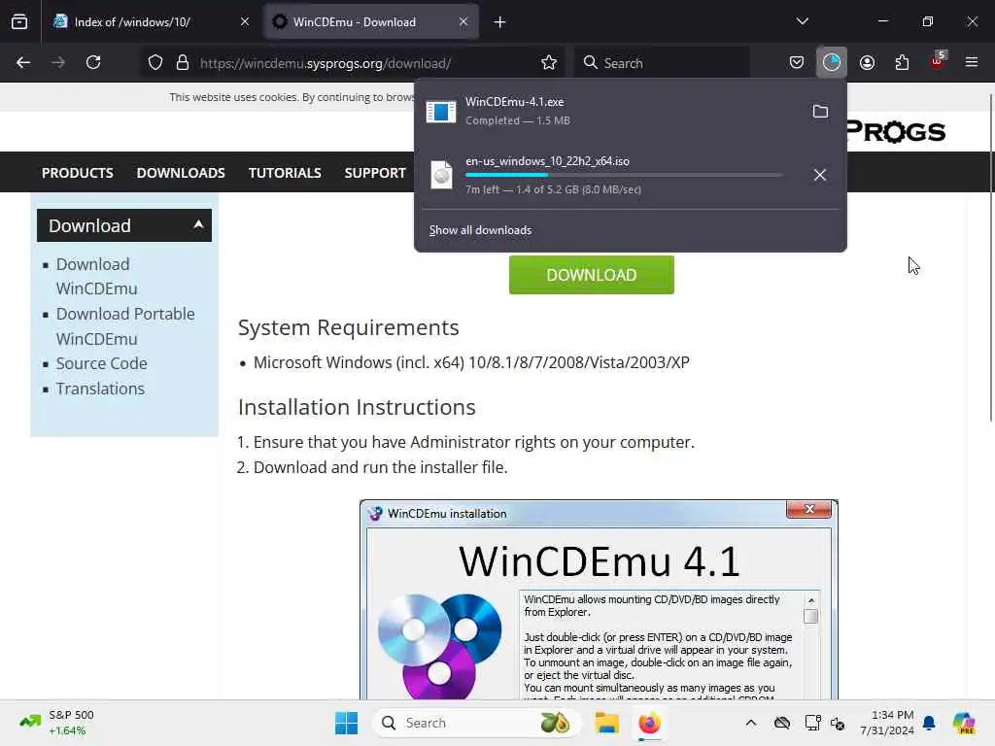Viewport: 995px width, 746px height.
Task: Bookmark this page with star icon
Action: pyautogui.click(x=549, y=63)
